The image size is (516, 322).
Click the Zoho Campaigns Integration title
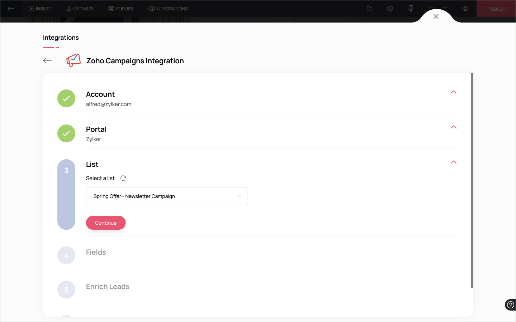point(135,61)
